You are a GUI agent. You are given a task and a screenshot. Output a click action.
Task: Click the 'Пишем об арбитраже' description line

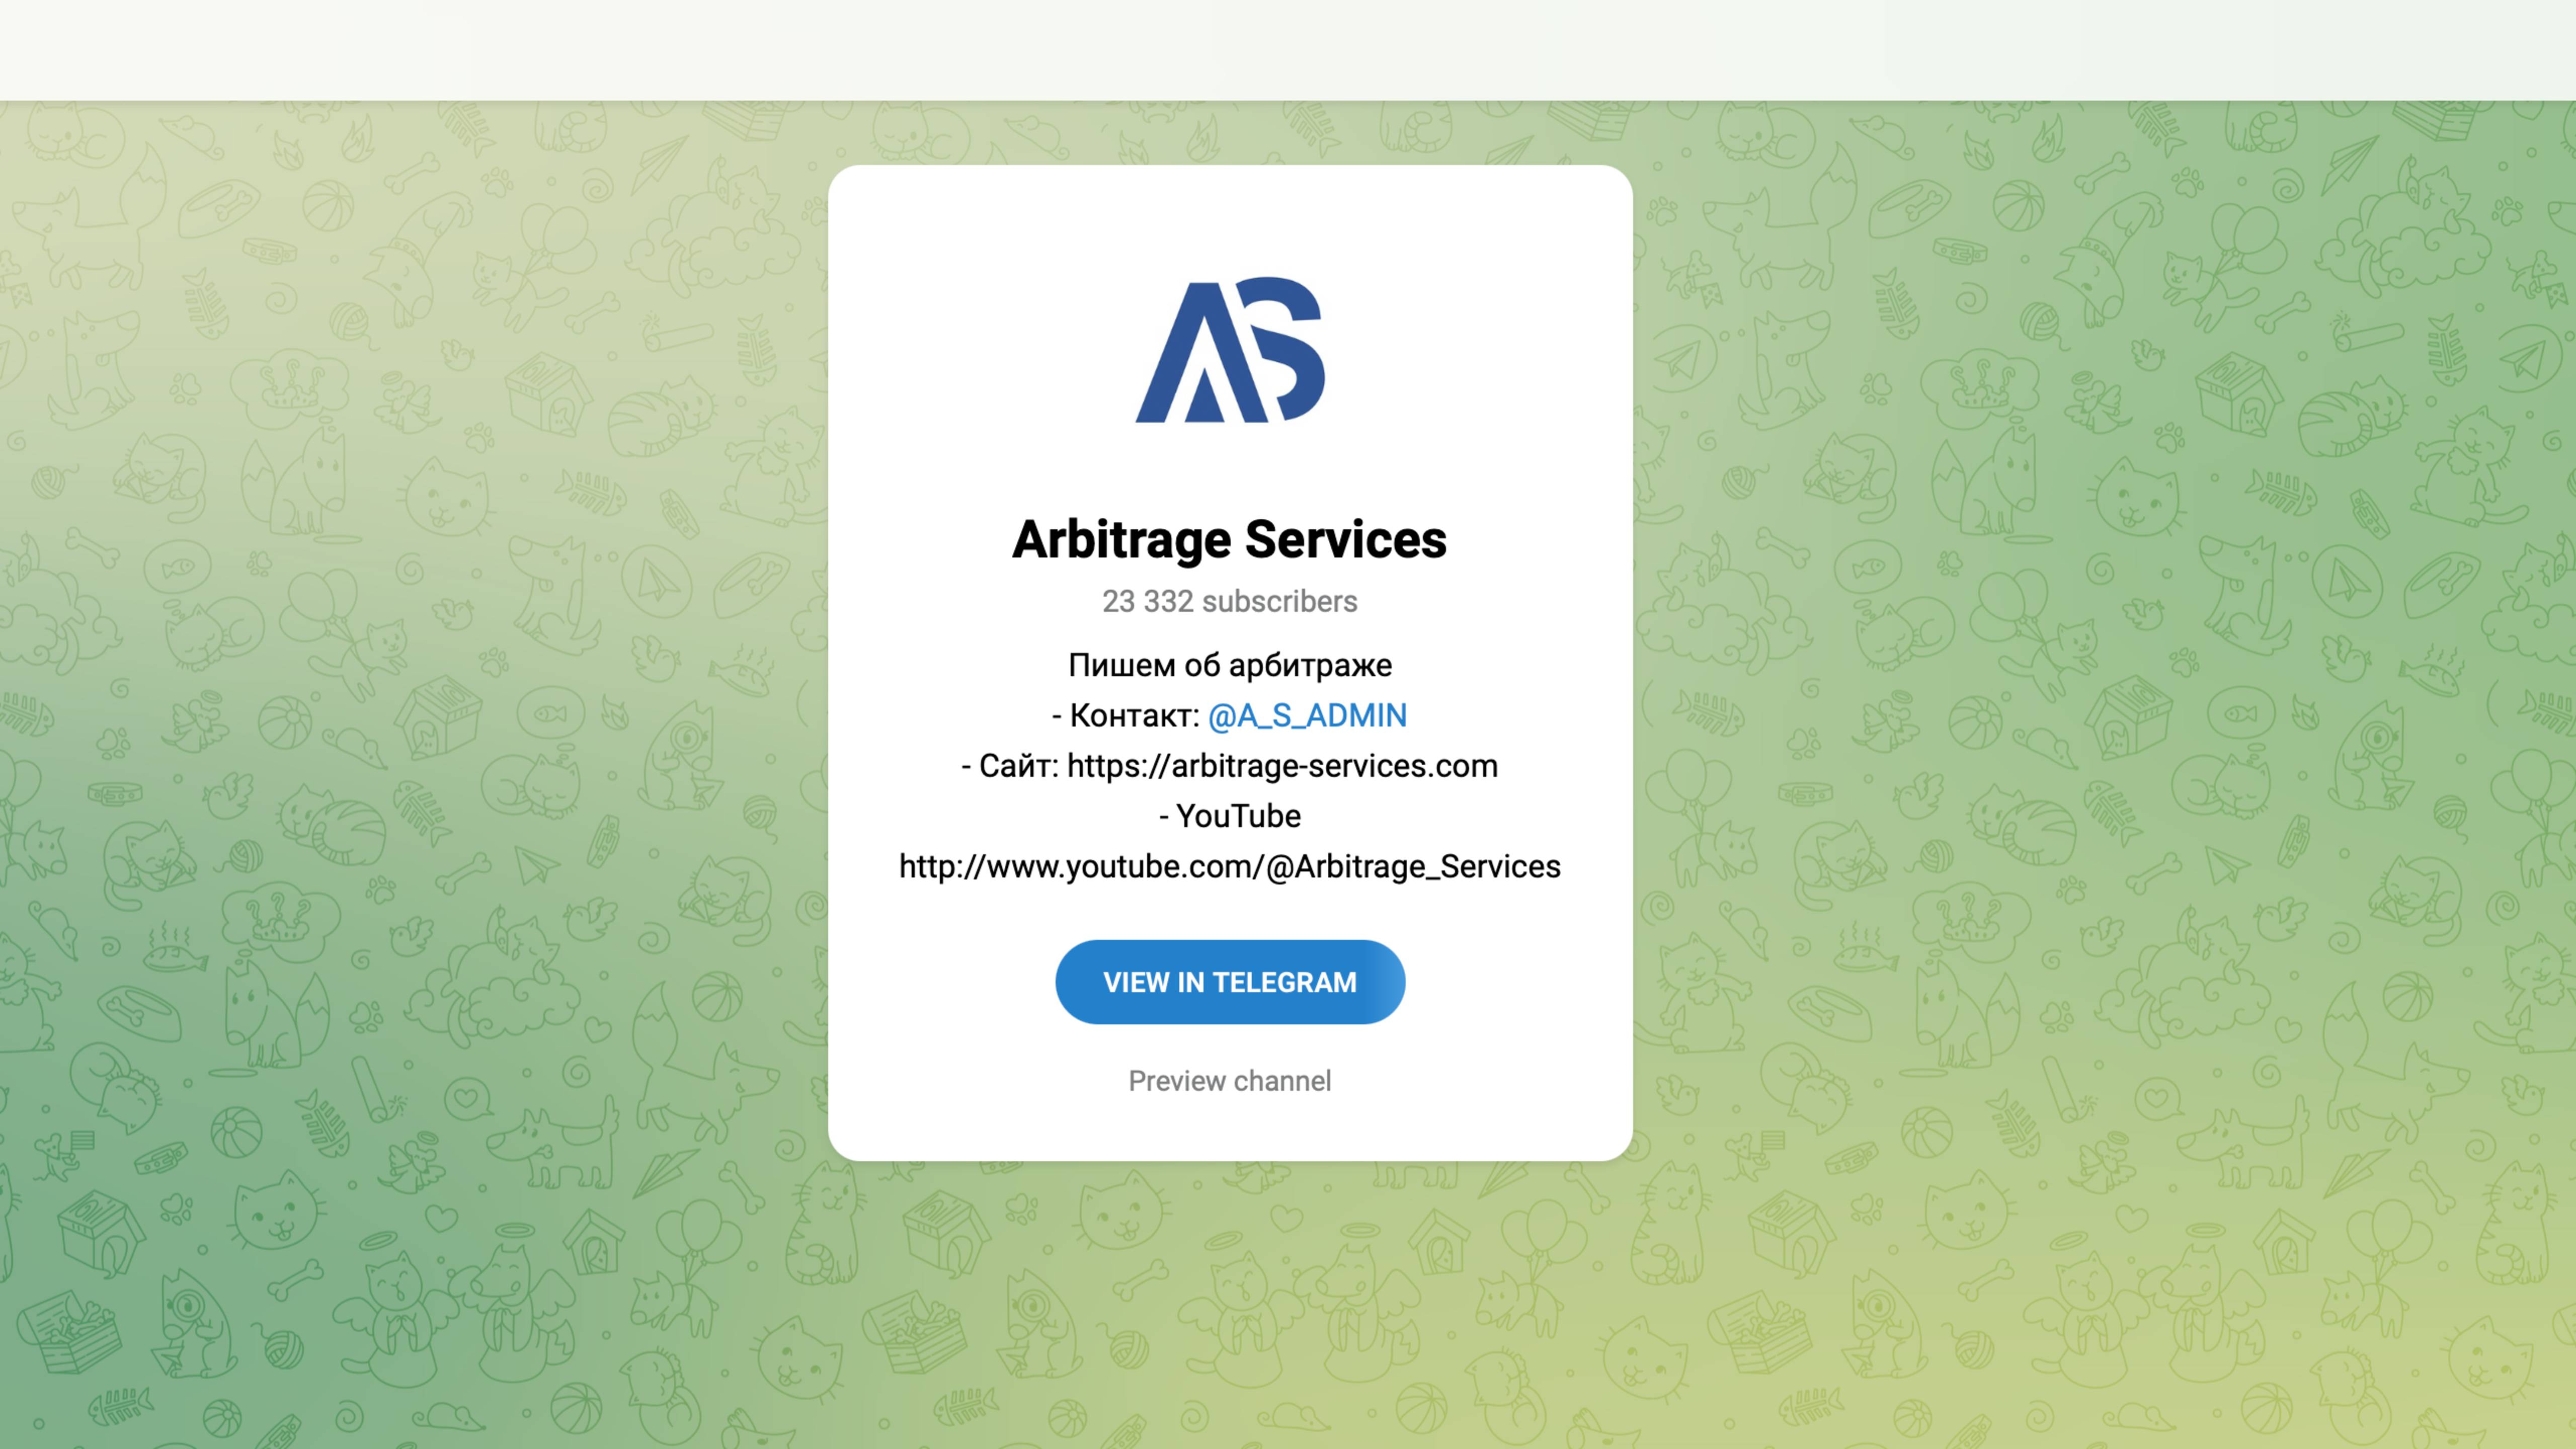point(1230,666)
